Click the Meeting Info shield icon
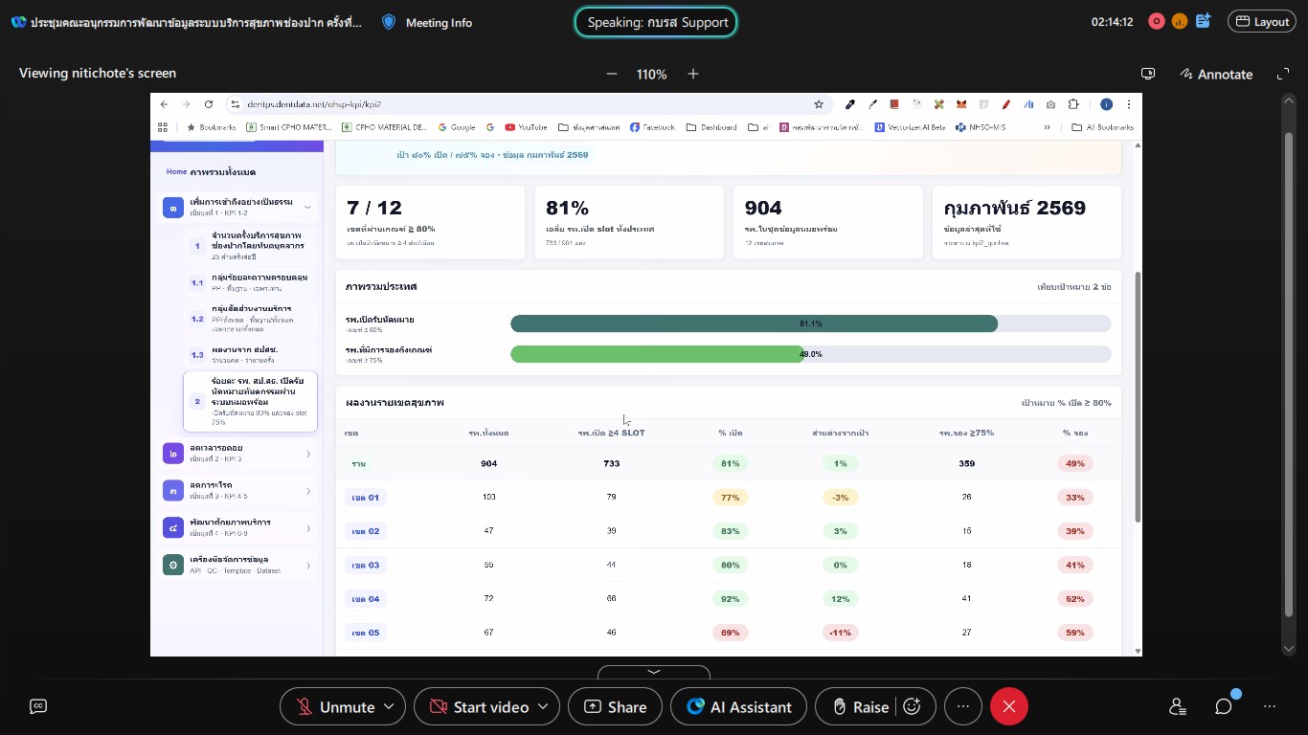 point(389,22)
